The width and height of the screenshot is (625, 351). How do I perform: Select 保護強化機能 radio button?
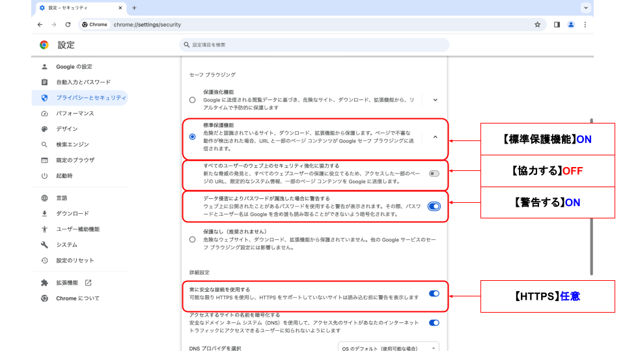(x=192, y=100)
